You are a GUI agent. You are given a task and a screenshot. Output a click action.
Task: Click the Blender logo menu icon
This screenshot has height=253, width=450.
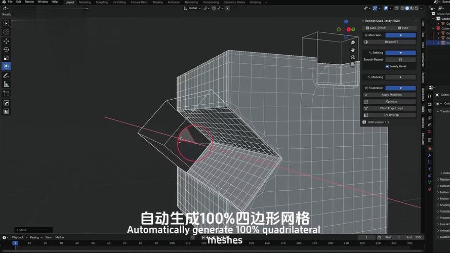(x=4, y=2)
